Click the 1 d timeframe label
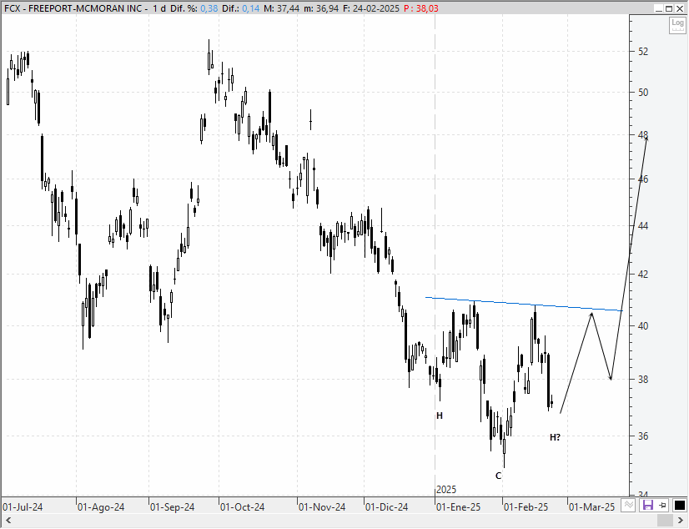The image size is (689, 529). [x=159, y=8]
